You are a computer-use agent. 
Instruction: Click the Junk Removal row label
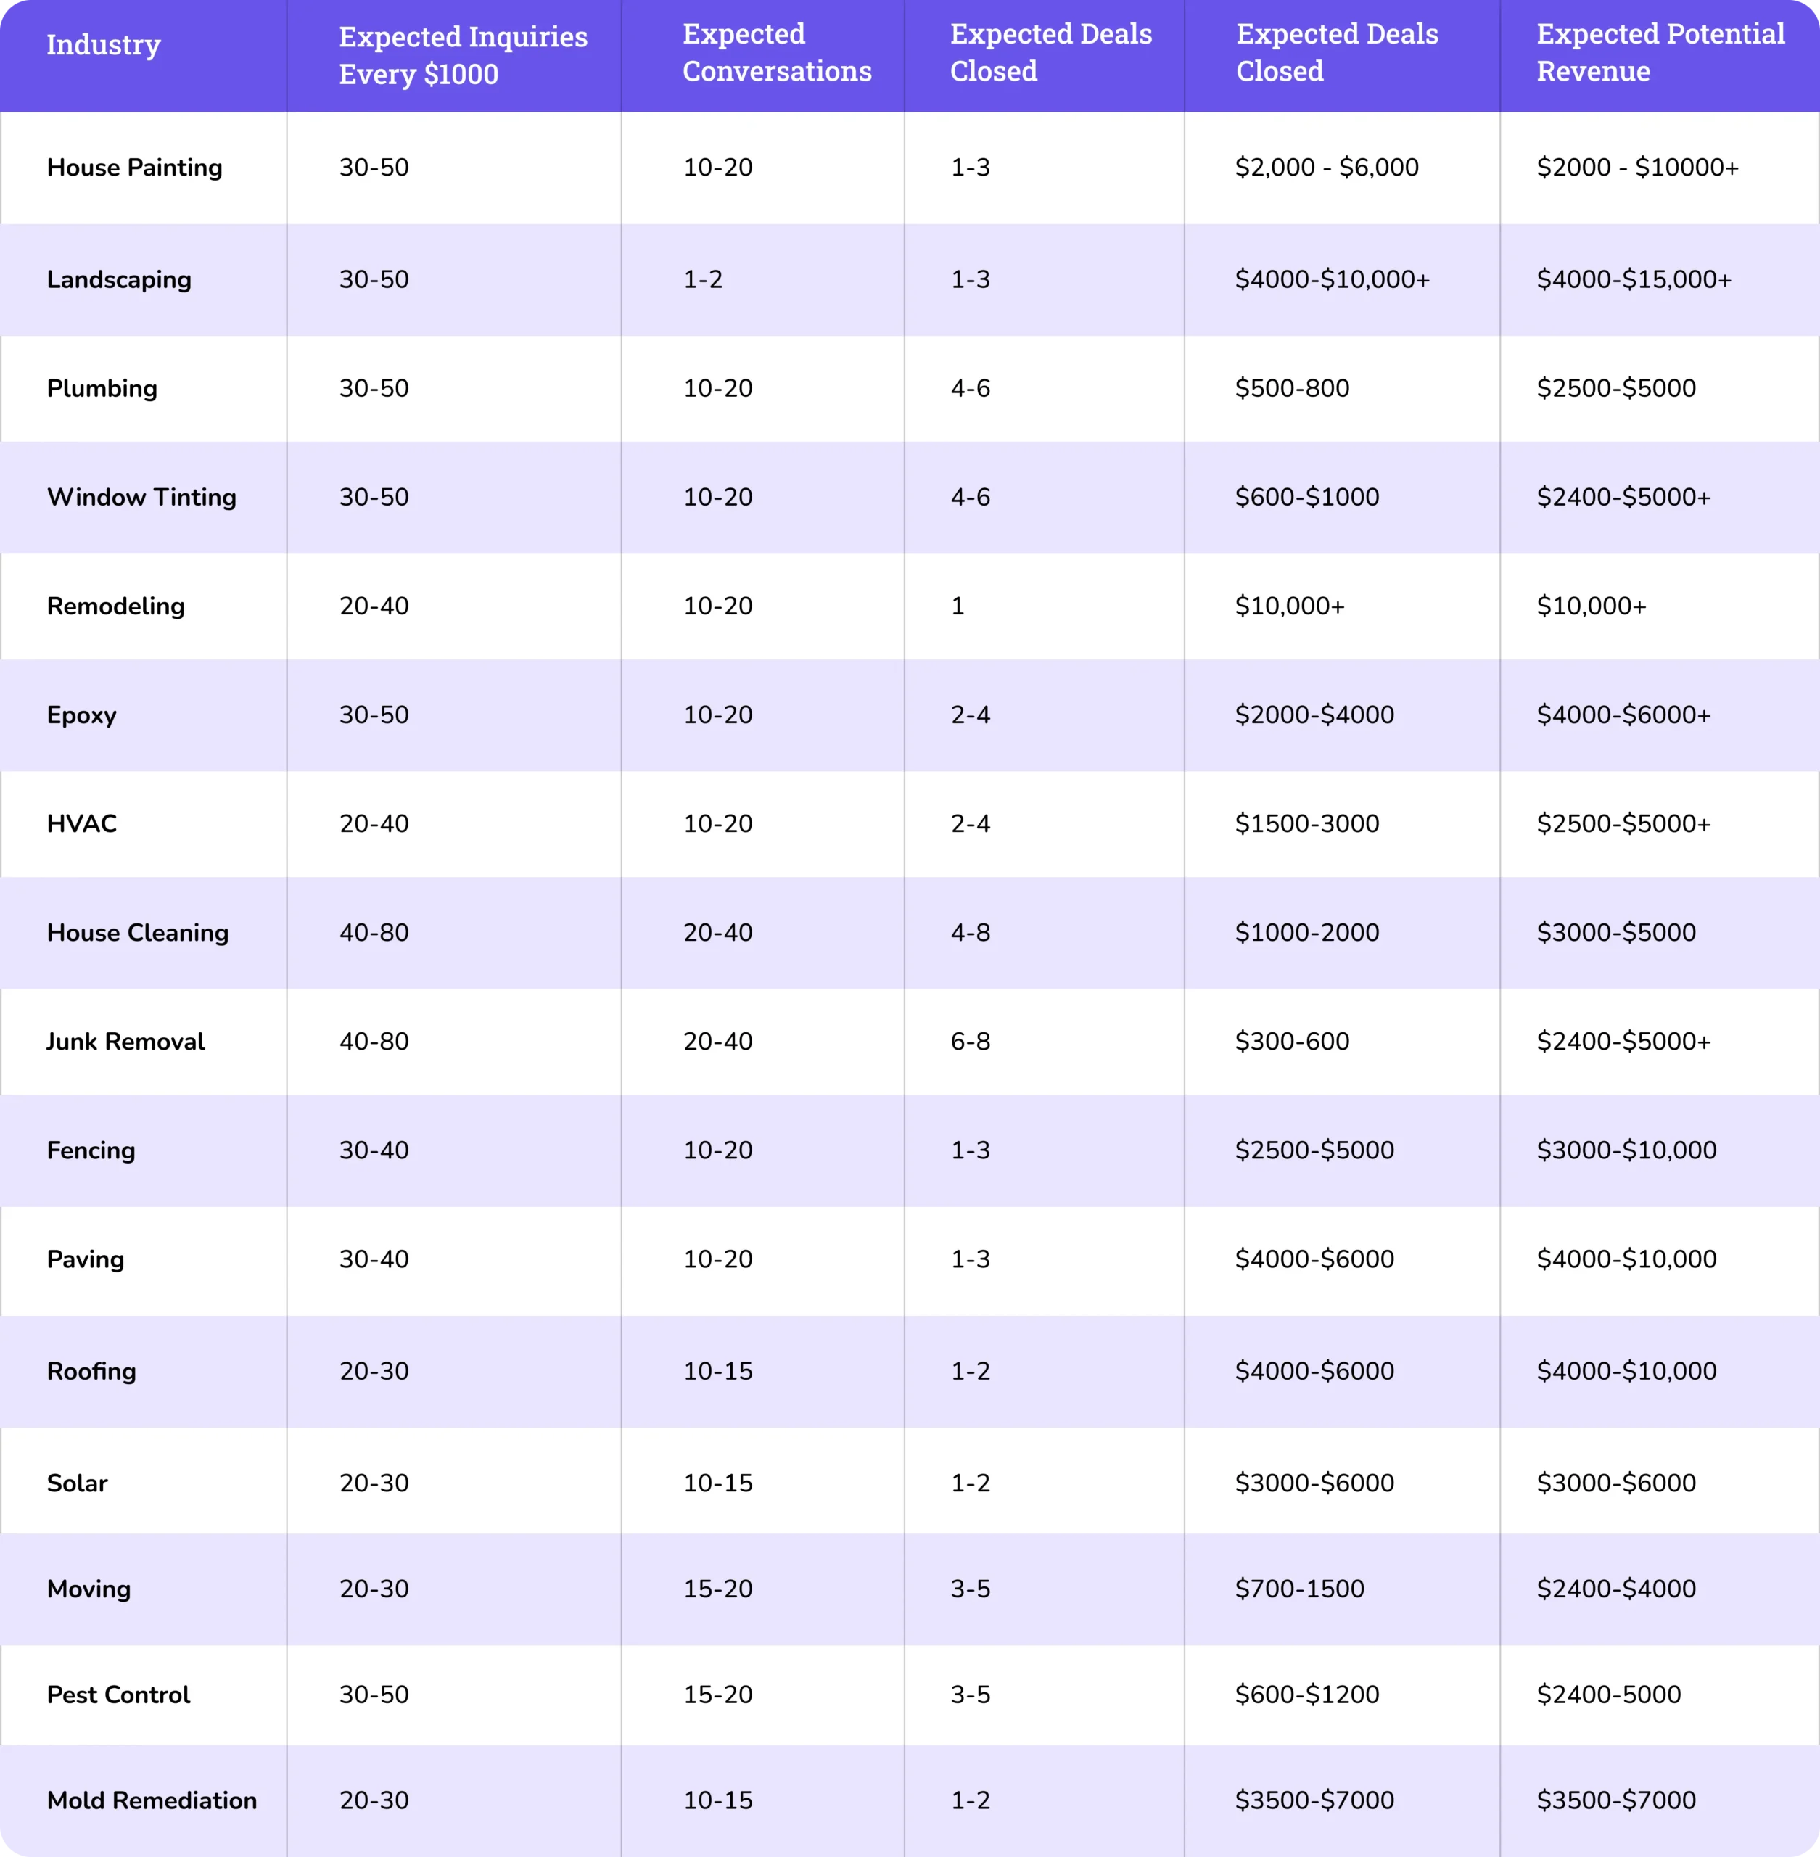click(x=125, y=1042)
